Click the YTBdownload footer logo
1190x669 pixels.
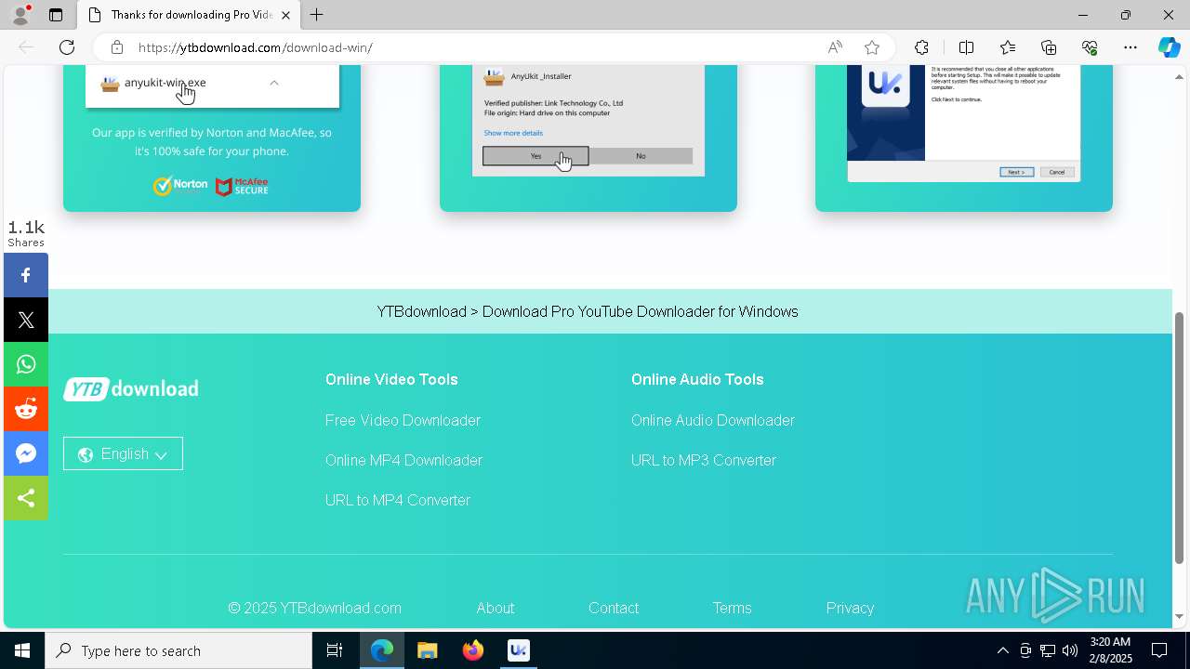(x=131, y=388)
